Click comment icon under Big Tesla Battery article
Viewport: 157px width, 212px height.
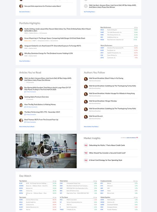(x=25, y=107)
